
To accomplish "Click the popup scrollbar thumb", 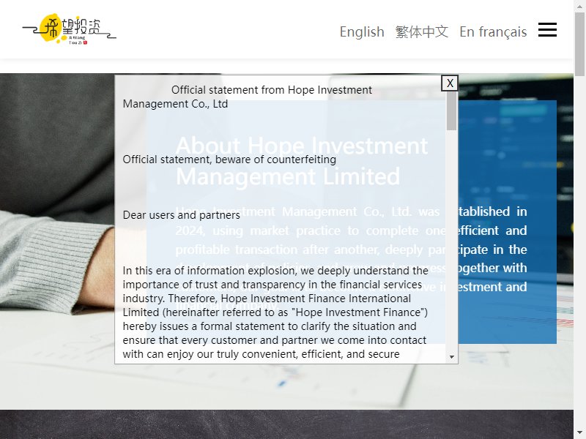I will (x=451, y=111).
